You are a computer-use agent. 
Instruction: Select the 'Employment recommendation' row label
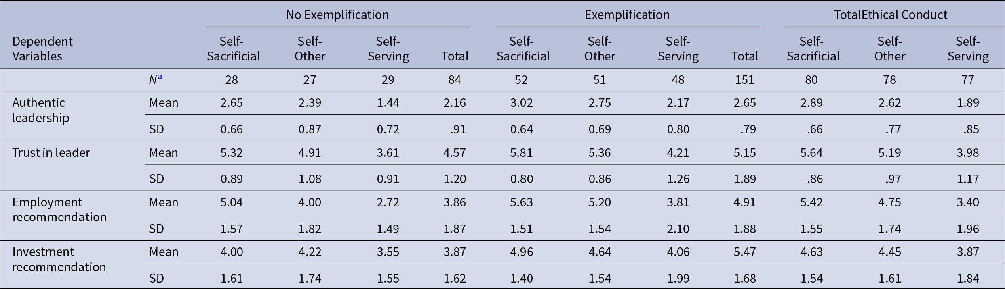point(59,210)
